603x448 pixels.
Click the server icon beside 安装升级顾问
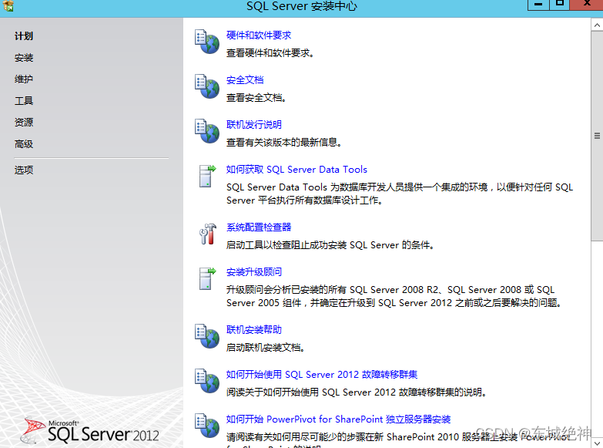(x=207, y=278)
